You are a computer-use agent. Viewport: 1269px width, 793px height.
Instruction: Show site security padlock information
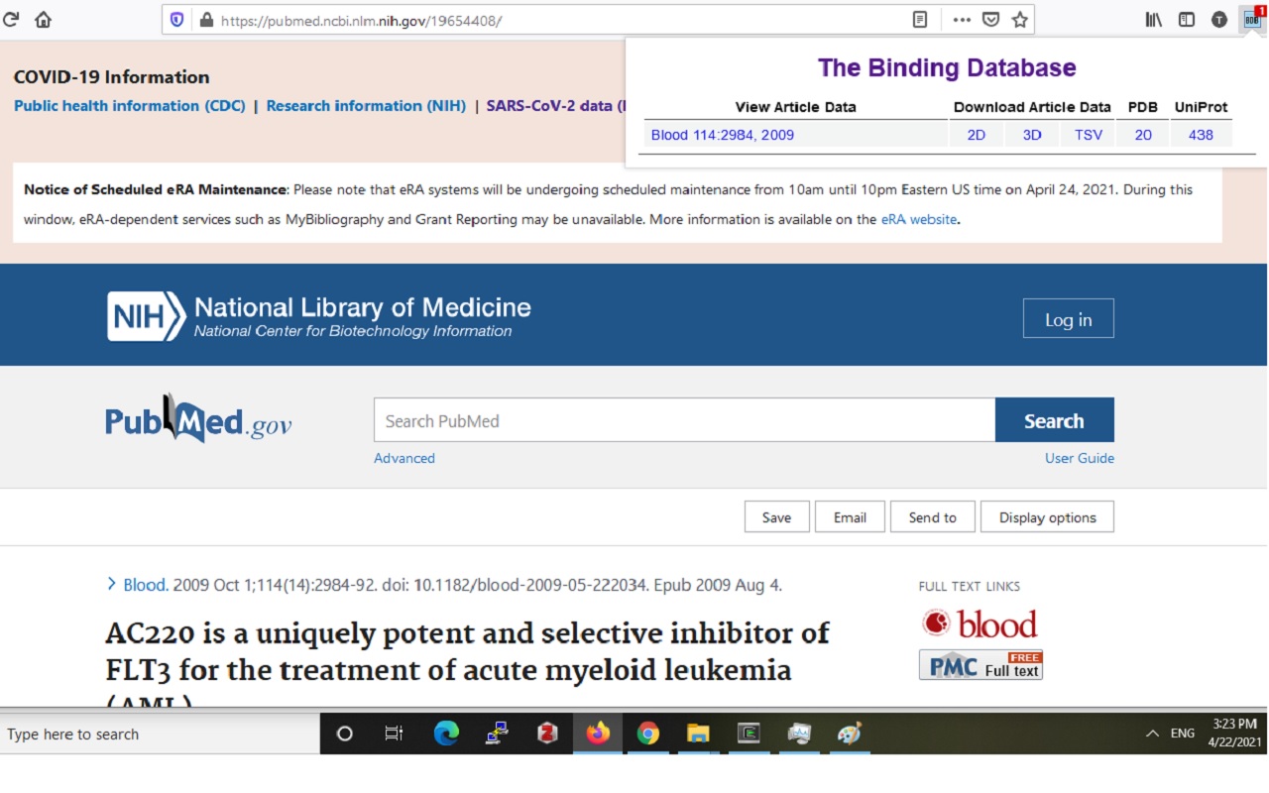point(205,20)
